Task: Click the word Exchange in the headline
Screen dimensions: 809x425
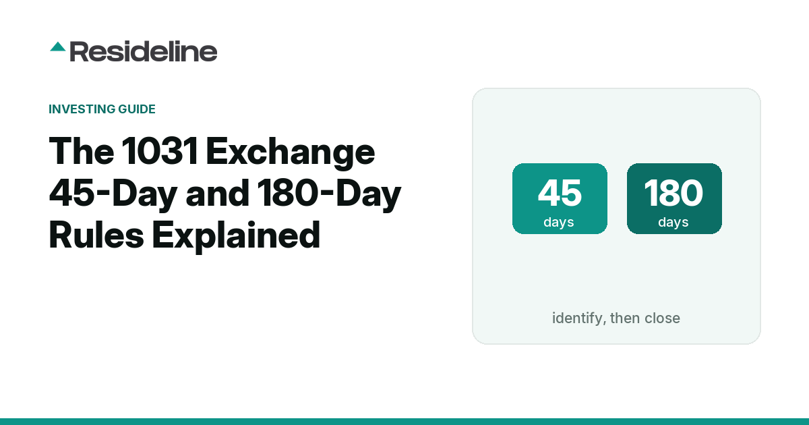Action: click(x=290, y=152)
